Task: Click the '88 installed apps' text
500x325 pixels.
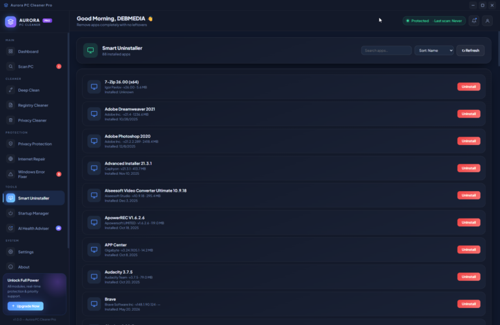Action: coord(116,55)
